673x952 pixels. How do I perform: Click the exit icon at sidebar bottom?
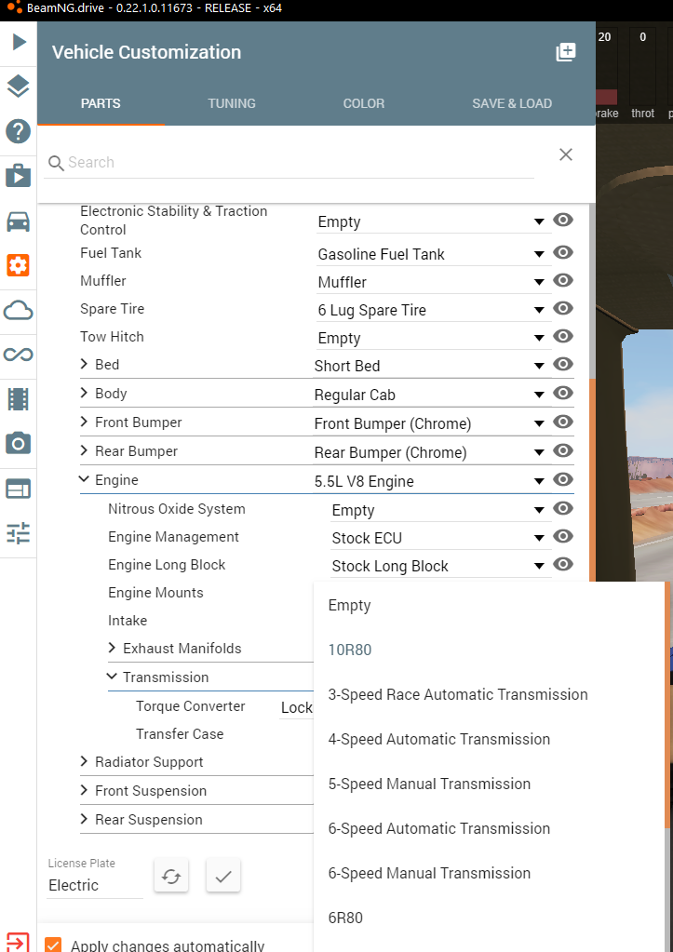16,942
